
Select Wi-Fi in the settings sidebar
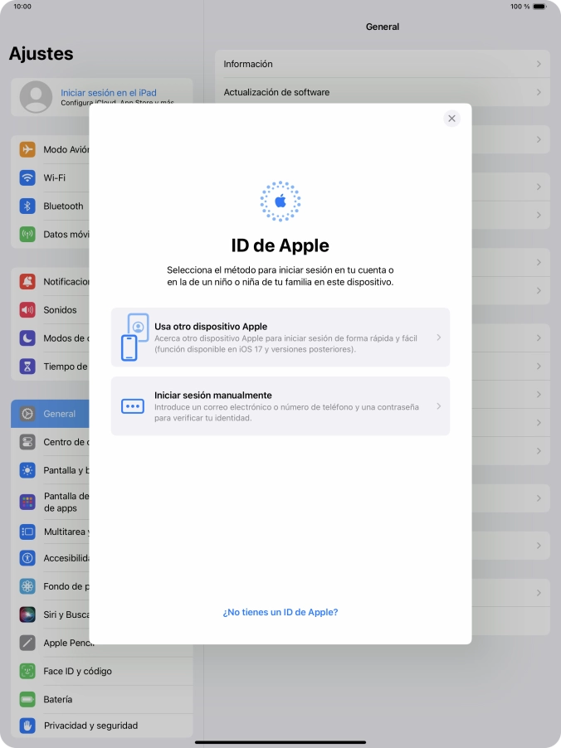tap(50, 177)
